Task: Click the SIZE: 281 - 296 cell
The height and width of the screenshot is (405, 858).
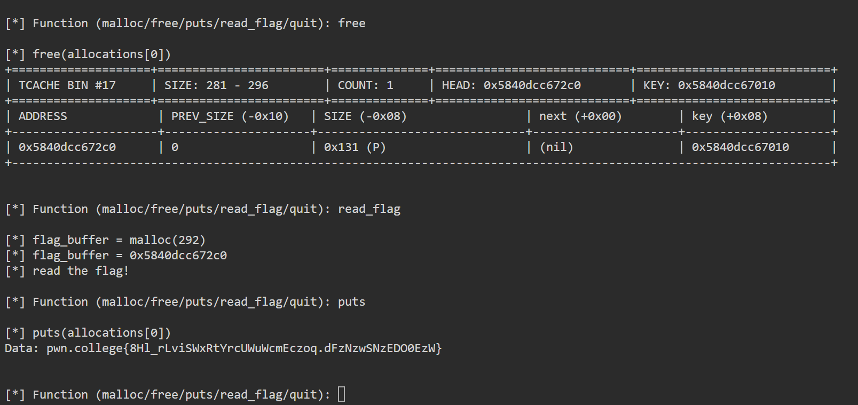Action: (216, 85)
